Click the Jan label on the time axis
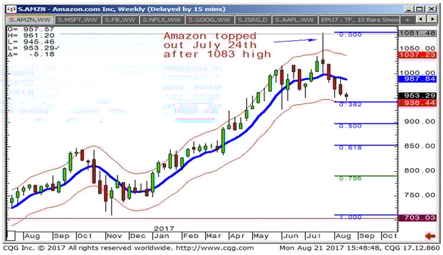The height and width of the screenshot is (255, 443). click(x=161, y=236)
